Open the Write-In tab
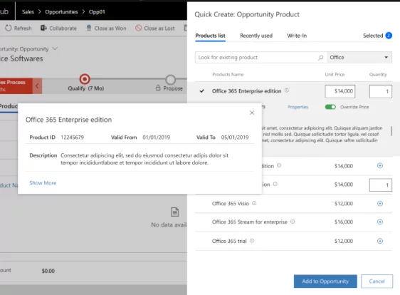 [297, 36]
